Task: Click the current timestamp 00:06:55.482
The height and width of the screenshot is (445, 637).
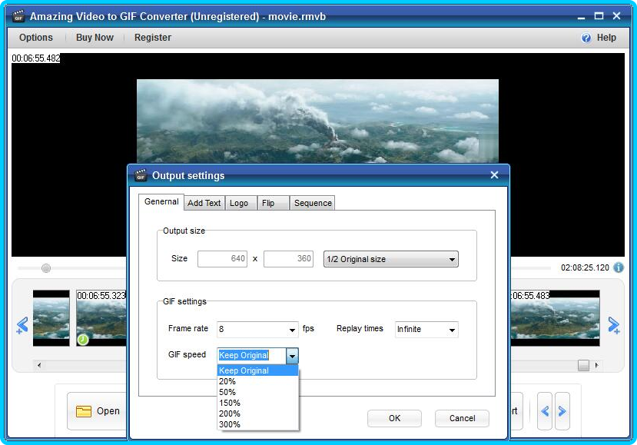Action: [x=36, y=58]
